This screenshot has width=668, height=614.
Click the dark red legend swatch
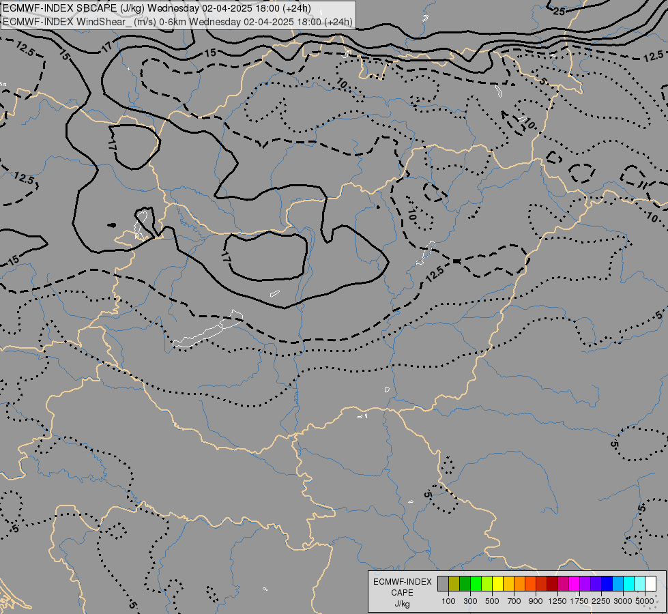pos(553,584)
